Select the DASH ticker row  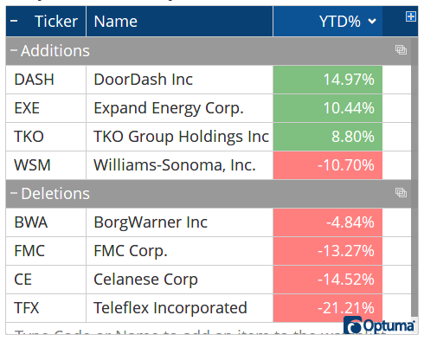209,80
